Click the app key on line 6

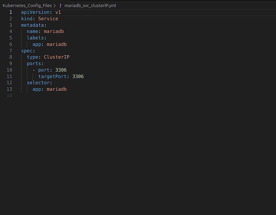(37, 44)
